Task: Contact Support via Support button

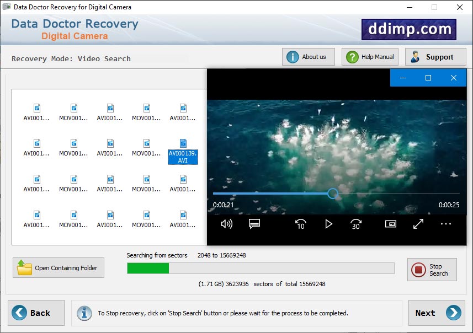Action: (435, 57)
